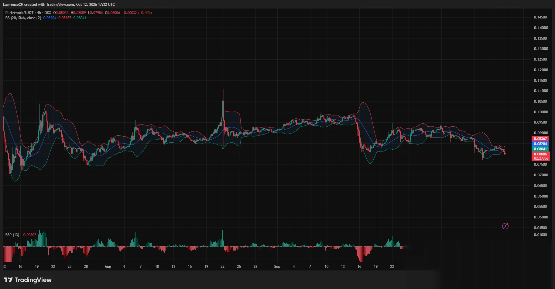Click the 0.11000 price axis label
This screenshot has height=289, width=555.
(541, 91)
